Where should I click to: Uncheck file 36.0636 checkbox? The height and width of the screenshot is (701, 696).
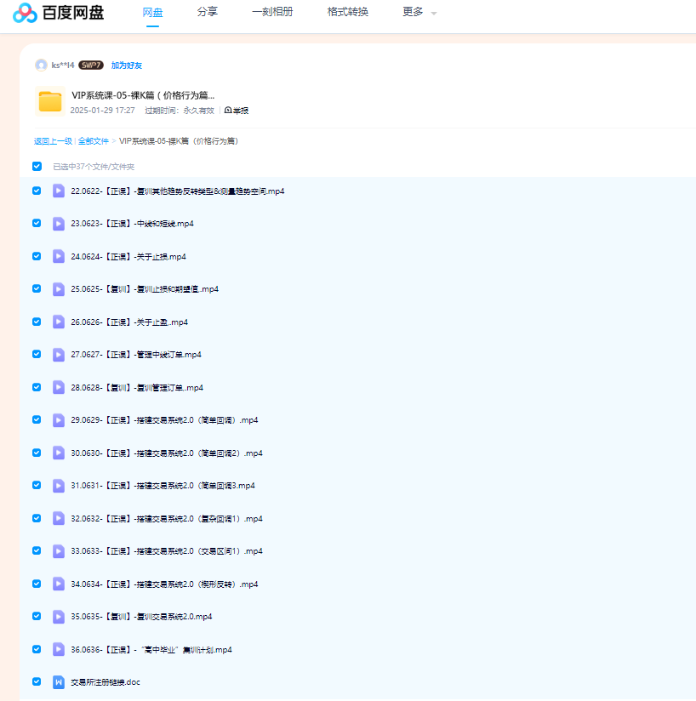pyautogui.click(x=37, y=649)
